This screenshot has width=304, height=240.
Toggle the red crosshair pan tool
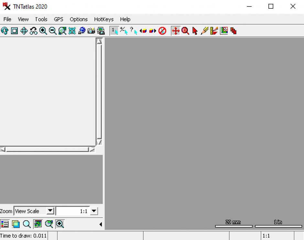point(176,31)
